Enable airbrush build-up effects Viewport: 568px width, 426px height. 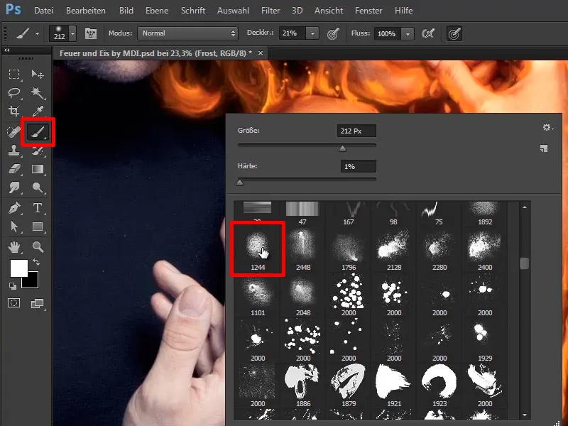[x=428, y=33]
